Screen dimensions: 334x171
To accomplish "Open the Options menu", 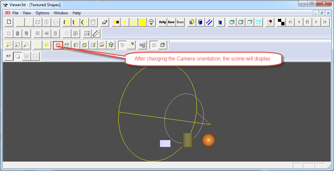I will click(x=42, y=13).
